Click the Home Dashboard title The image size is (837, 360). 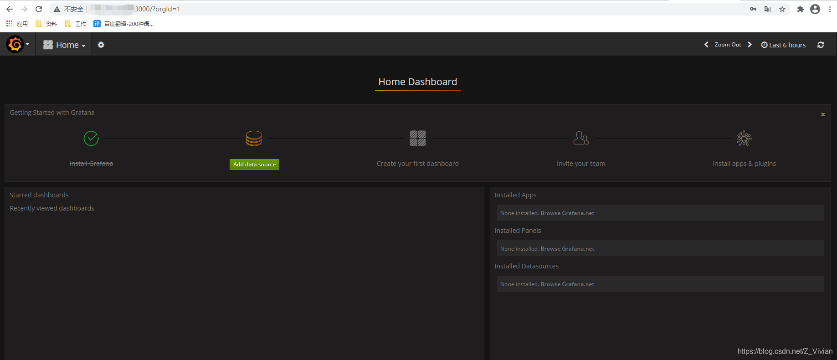pos(417,82)
